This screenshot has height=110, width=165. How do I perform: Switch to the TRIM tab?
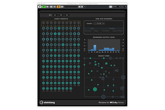(x=92, y=29)
